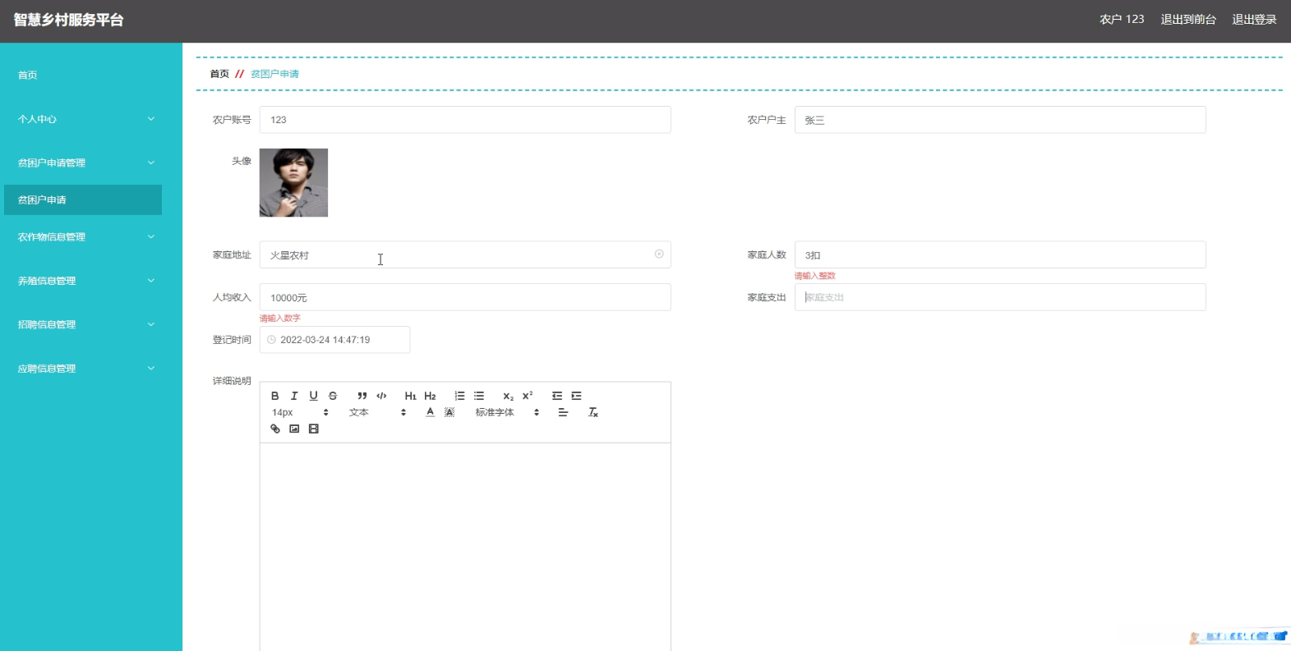Focus the 家庭地址 input field
1291x651 pixels.
(x=465, y=254)
